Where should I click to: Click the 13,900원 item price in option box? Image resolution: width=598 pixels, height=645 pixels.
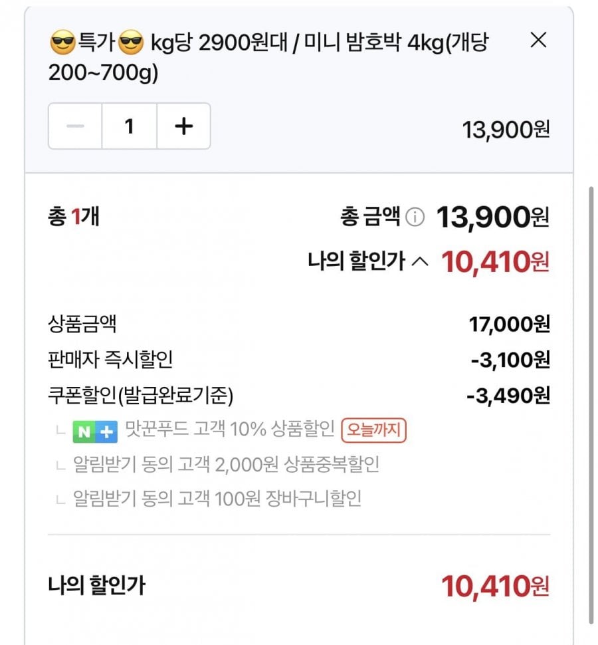506,130
